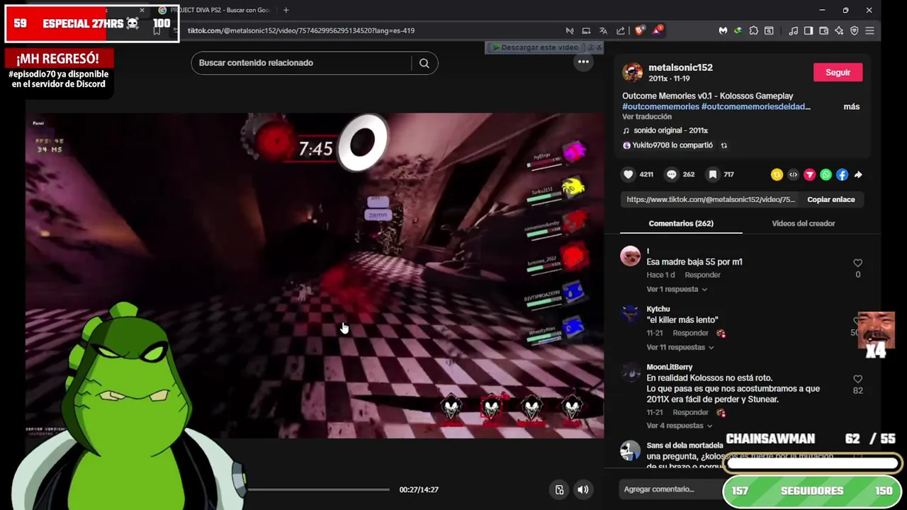Seek on the video progress bar
The image size is (907, 510).
point(318,489)
